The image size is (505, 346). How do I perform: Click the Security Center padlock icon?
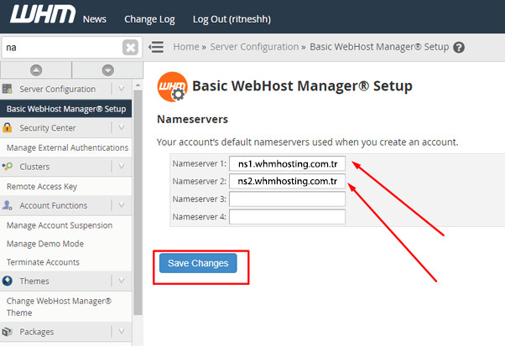[x=7, y=127]
